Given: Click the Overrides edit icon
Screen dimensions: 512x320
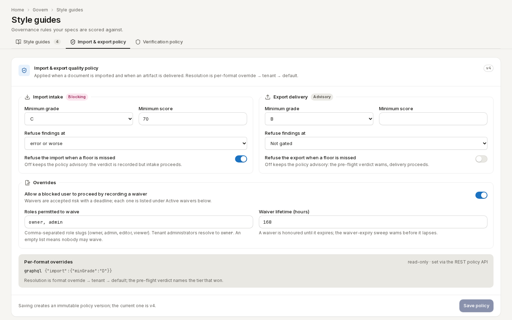Looking at the screenshot, I should point(27,183).
